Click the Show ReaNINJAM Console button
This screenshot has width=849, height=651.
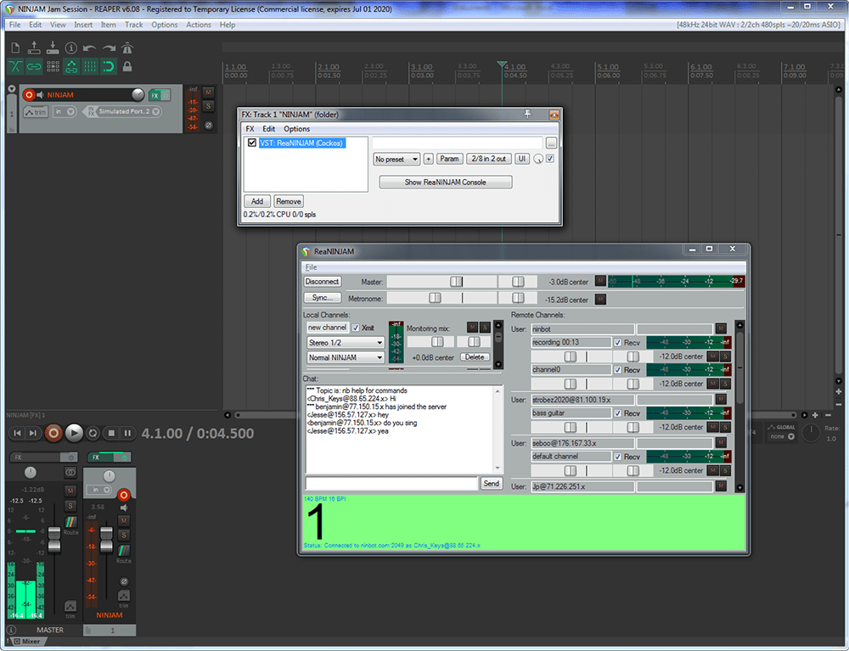445,182
